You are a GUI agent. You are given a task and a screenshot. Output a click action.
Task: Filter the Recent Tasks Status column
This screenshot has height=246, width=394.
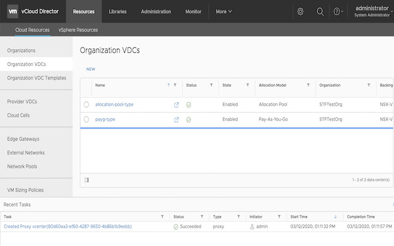point(202,216)
